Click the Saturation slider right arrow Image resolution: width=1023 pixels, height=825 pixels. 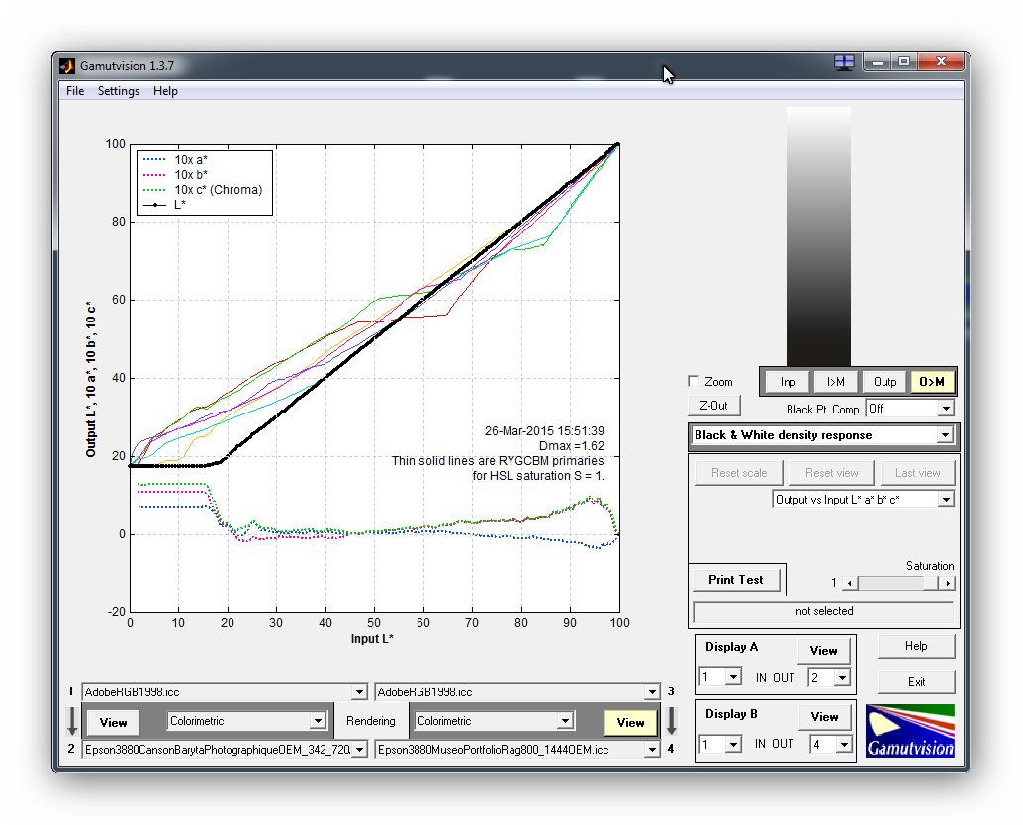click(948, 584)
